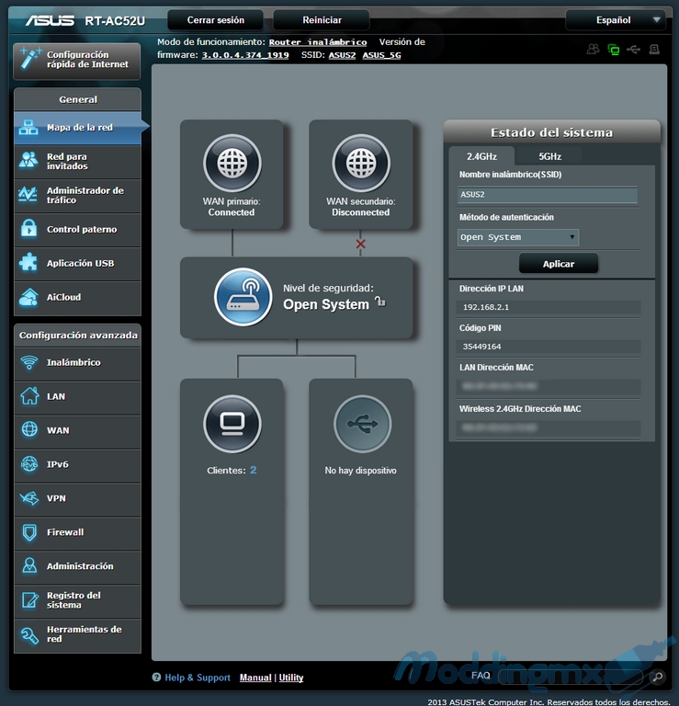Viewport: 679px width, 706px height.
Task: Open Aplicación USB puzzle icon
Action: (28, 263)
